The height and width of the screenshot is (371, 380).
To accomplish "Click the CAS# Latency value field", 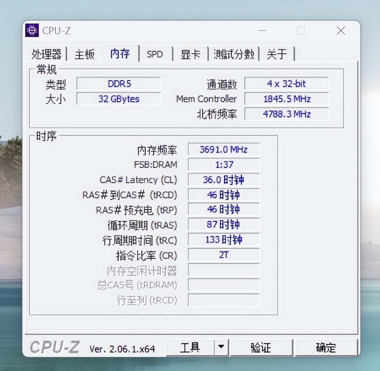I will [x=223, y=180].
